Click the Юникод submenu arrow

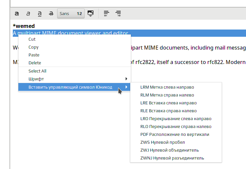pyautogui.click(x=126, y=87)
